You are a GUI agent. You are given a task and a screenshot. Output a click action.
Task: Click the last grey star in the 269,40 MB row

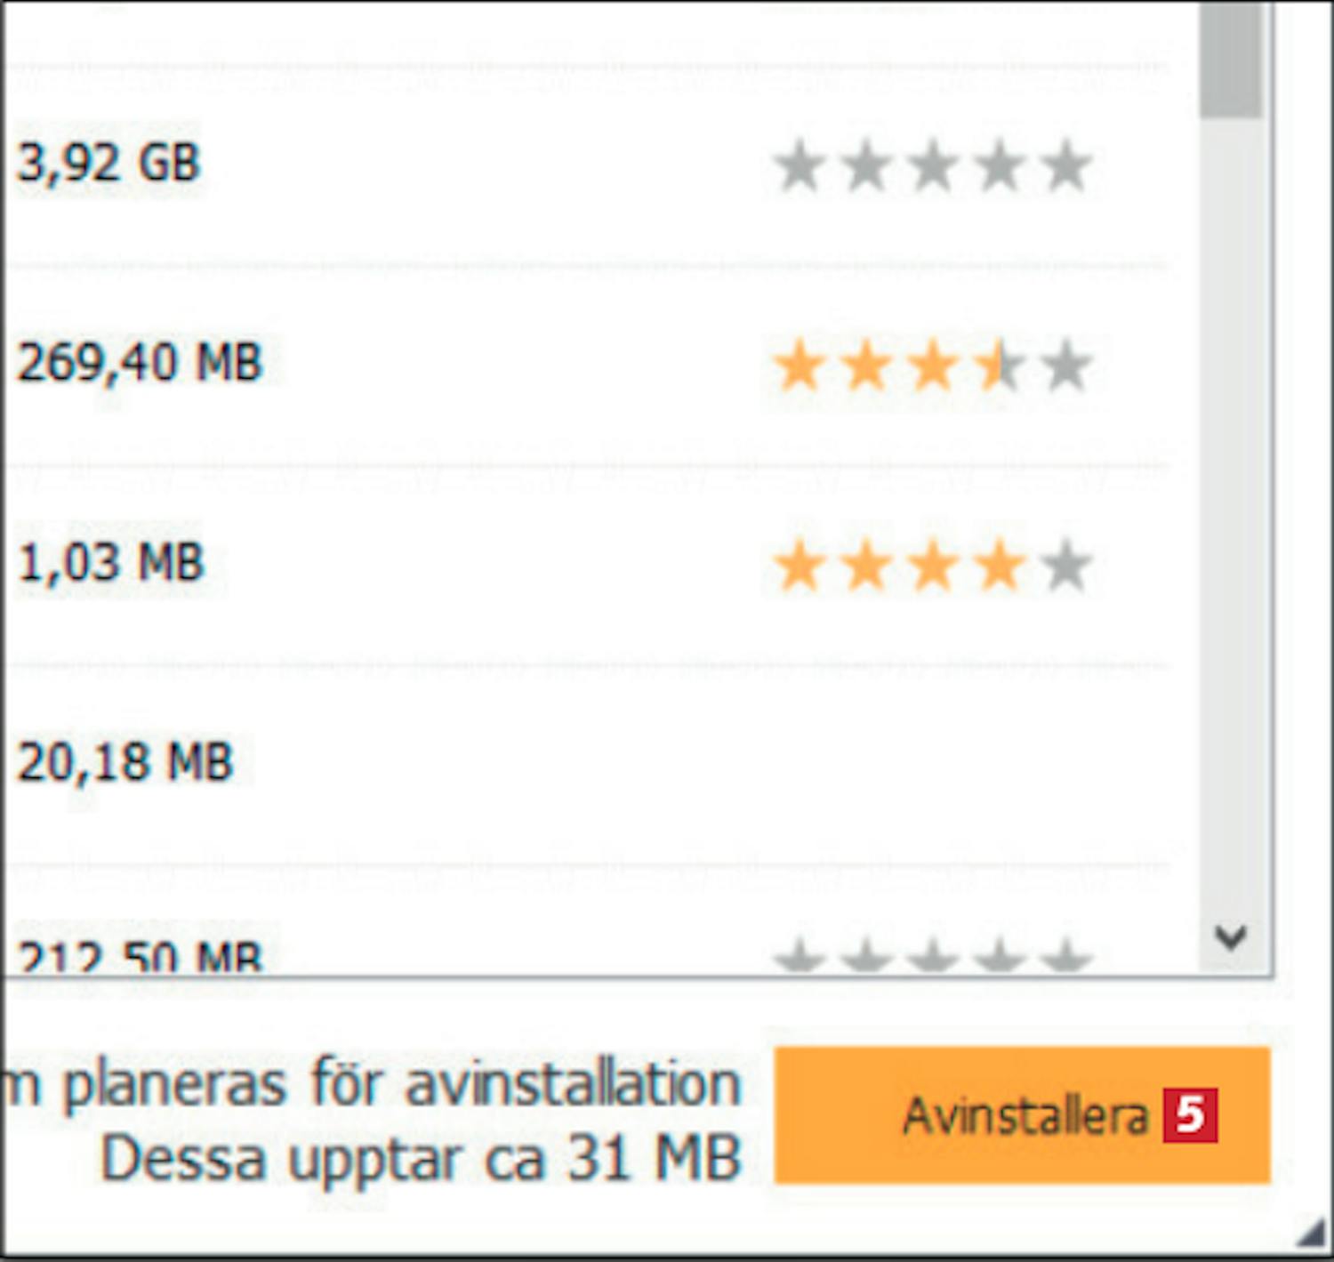pyautogui.click(x=1065, y=366)
